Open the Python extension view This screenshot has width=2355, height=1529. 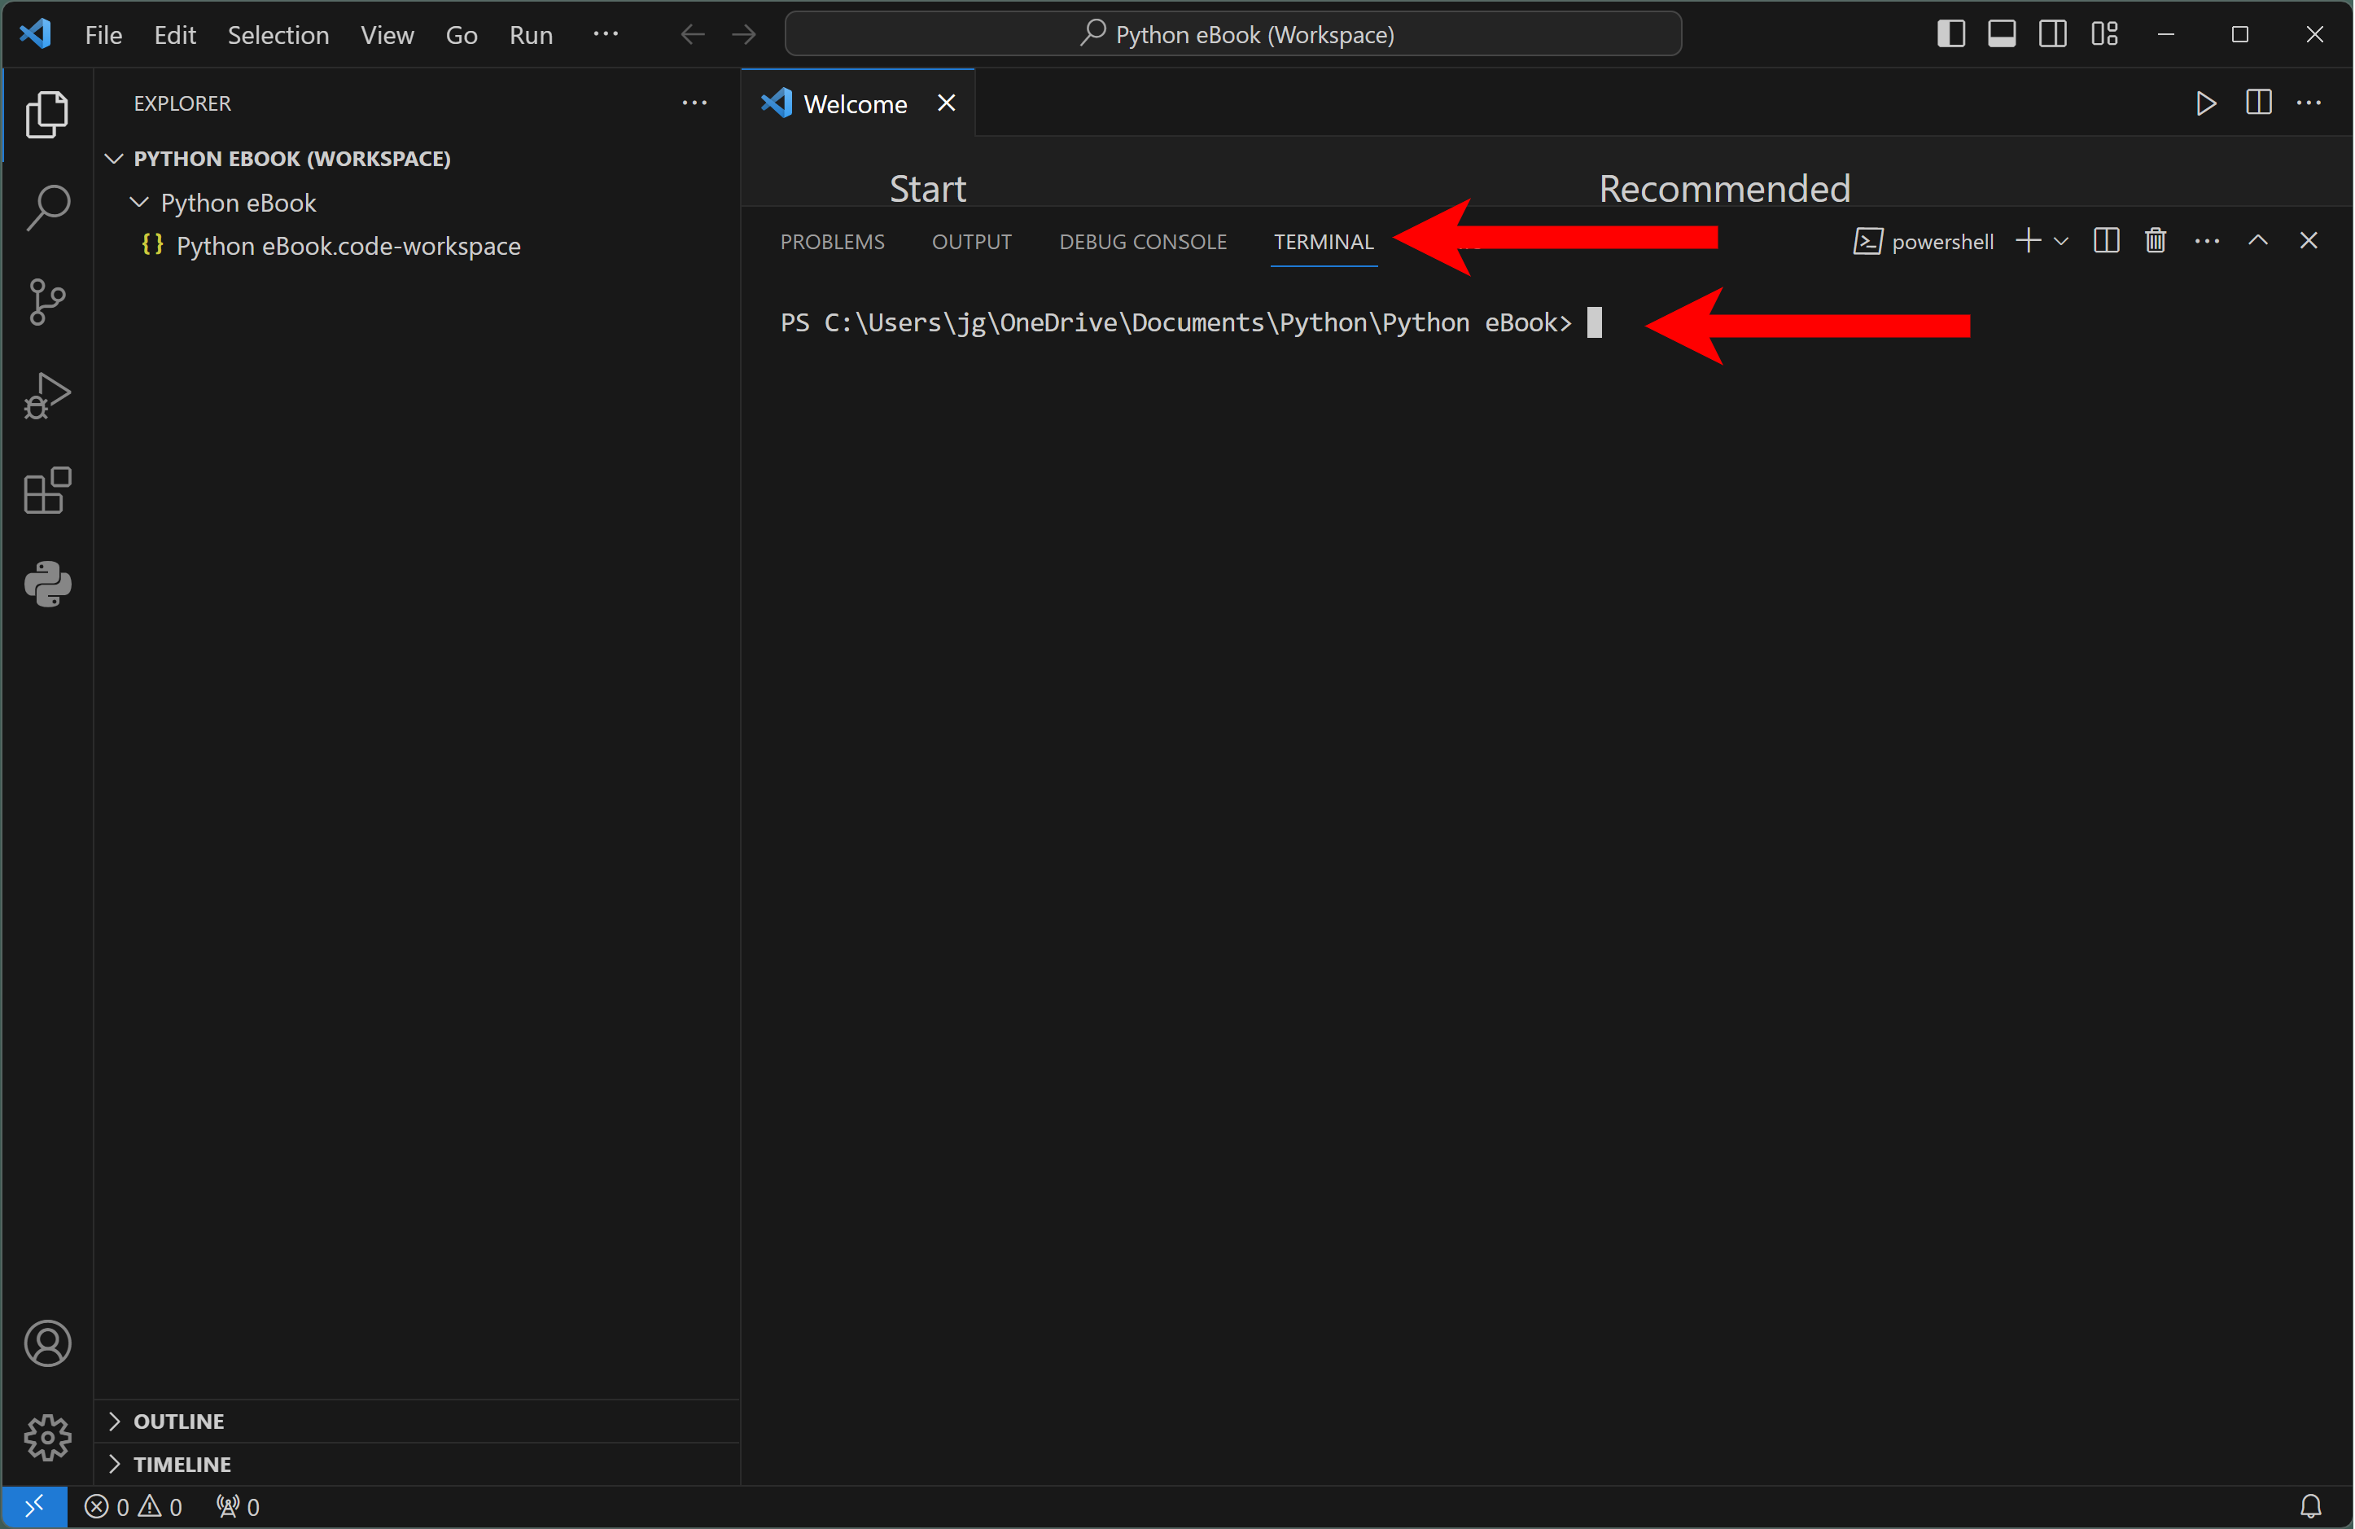[x=46, y=584]
